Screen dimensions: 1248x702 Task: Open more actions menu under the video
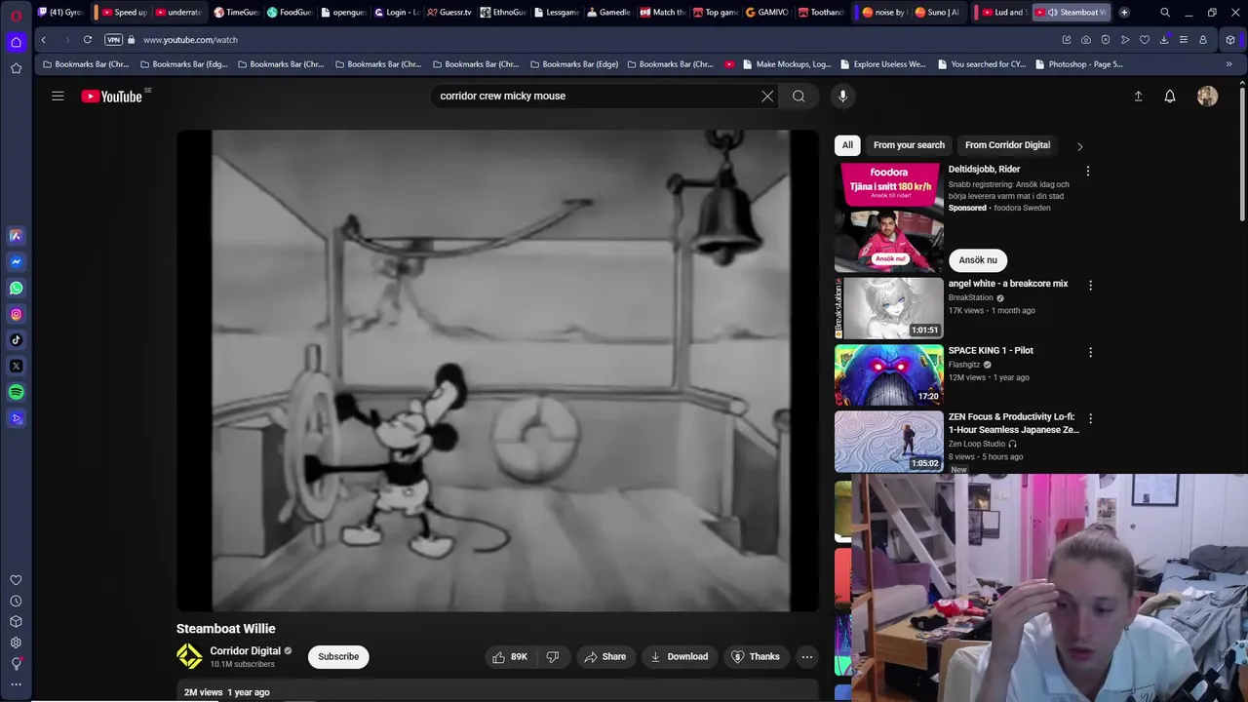coord(807,656)
